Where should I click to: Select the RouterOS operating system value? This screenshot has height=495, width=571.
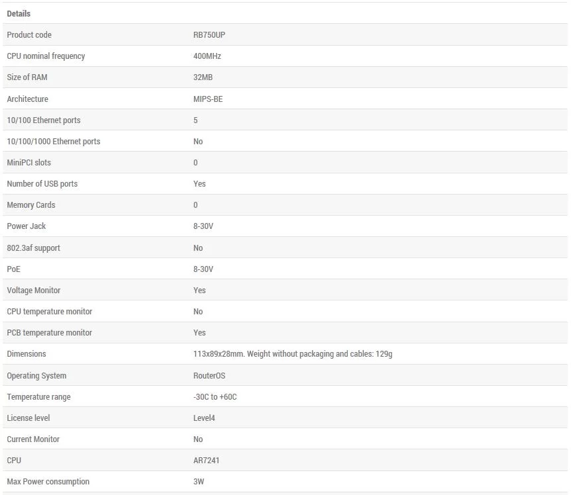click(x=209, y=376)
